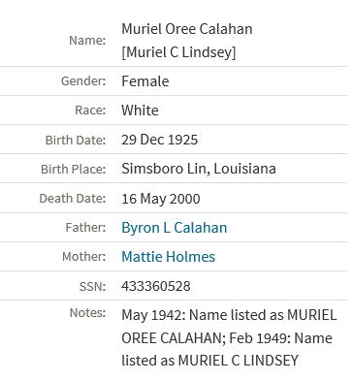This screenshot has height=381, width=353.
Task: Click the SSN number 433360528
Action: click(x=156, y=286)
